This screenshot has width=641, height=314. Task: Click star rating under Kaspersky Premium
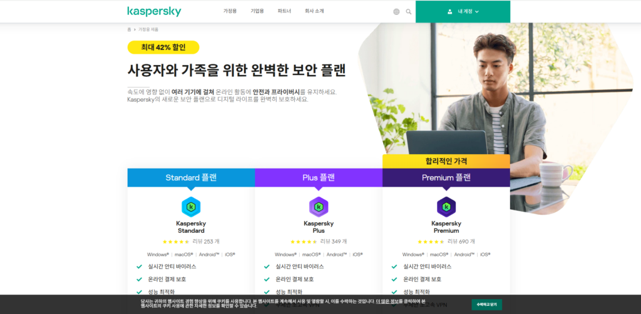[431, 242]
